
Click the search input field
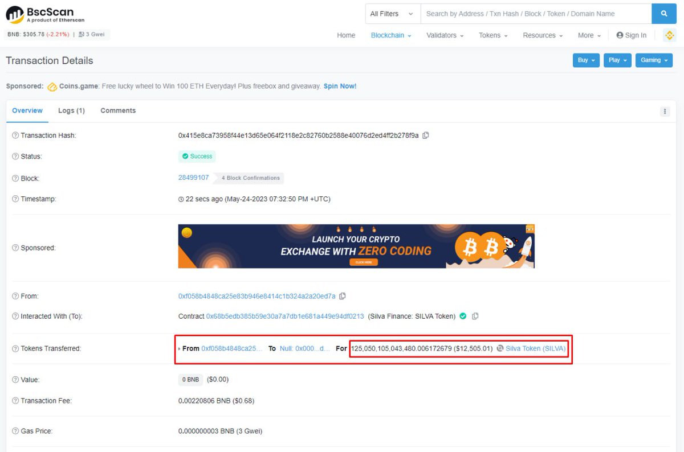tap(536, 14)
